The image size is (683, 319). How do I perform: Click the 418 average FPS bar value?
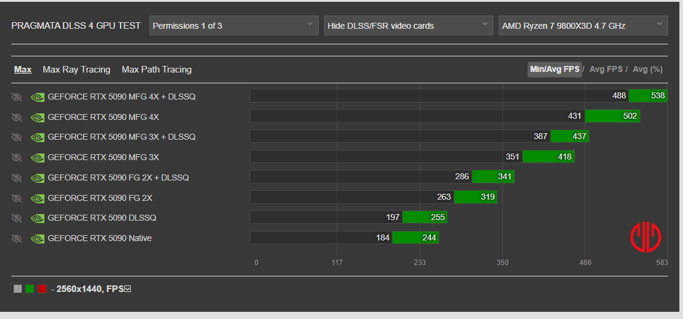tap(565, 157)
